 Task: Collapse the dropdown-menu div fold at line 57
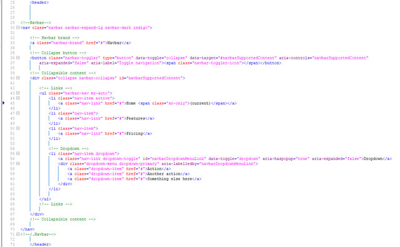point(18,164)
